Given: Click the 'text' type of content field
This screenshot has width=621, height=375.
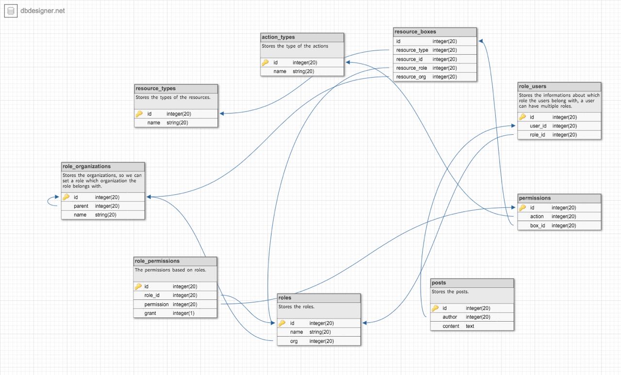Looking at the screenshot, I should (x=470, y=326).
